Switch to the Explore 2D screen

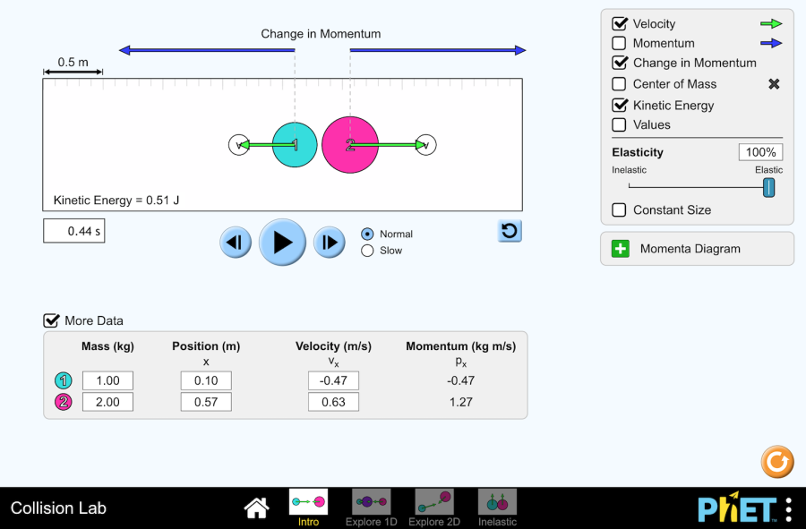click(434, 507)
